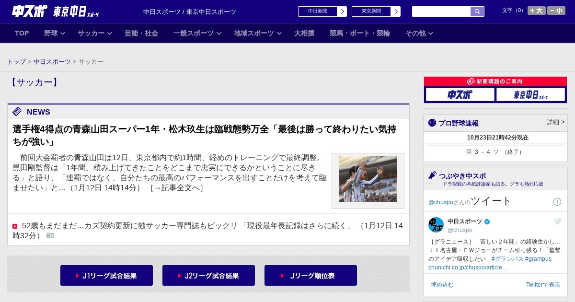Screen dimensions: 575x302
Task: Click the Twitter widget info icon
Action: coord(557,202)
